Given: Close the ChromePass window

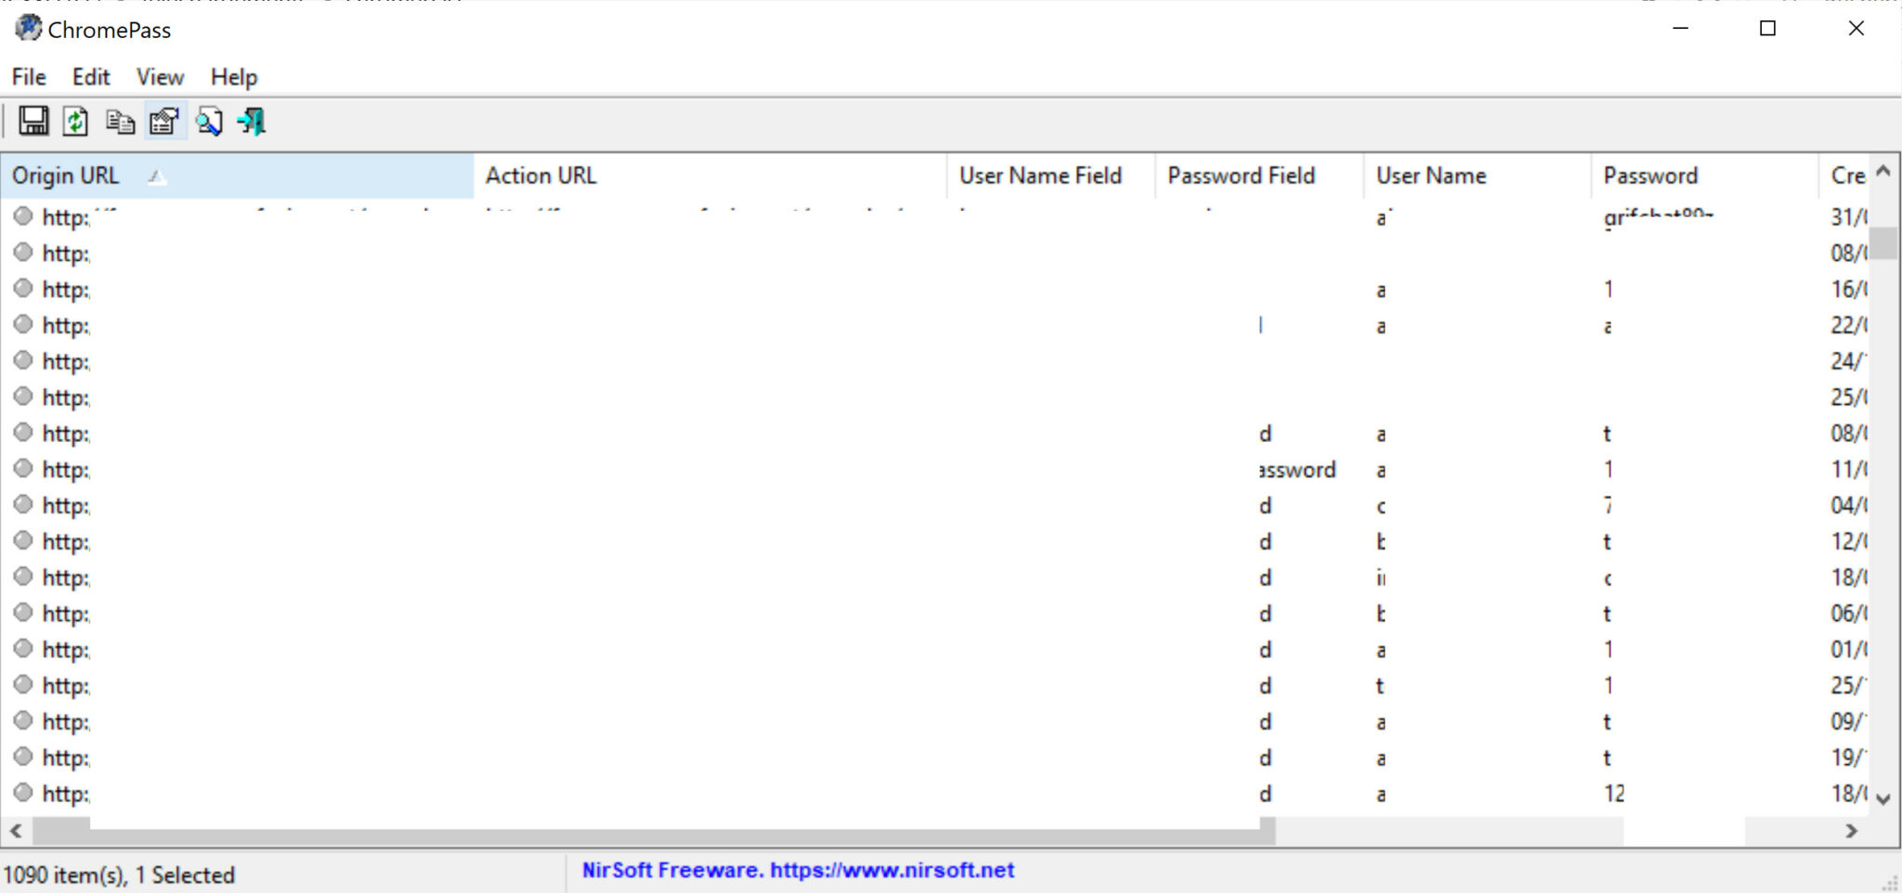Looking at the screenshot, I should point(1856,28).
